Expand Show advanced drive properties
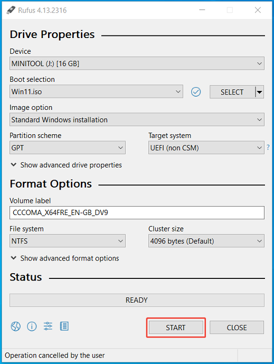 click(x=67, y=165)
